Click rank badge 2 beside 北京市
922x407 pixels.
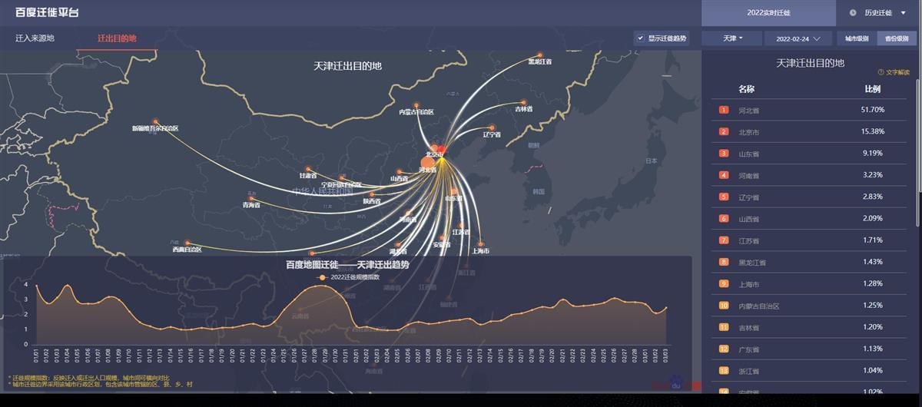tap(723, 131)
